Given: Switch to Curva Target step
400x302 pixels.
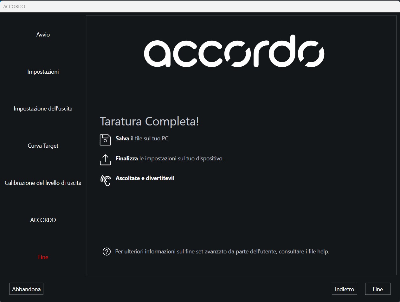Looking at the screenshot, I should pyautogui.click(x=43, y=146).
